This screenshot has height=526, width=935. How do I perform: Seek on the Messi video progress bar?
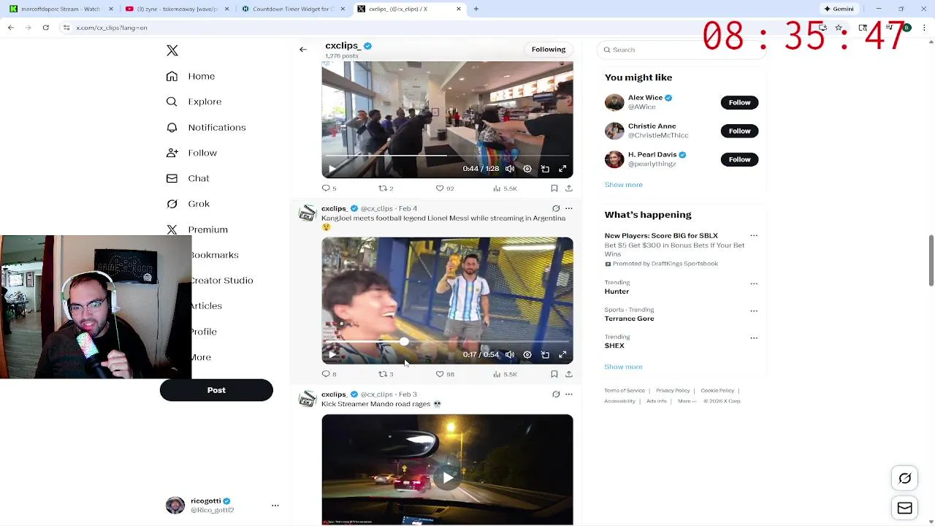pos(447,341)
